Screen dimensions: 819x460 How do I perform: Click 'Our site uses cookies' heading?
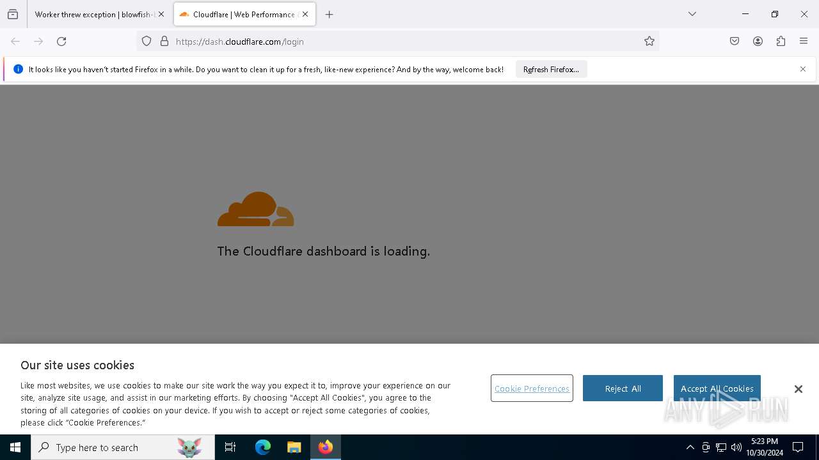click(x=77, y=365)
